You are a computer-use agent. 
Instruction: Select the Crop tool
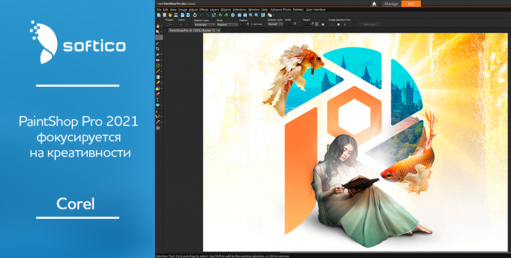point(158,48)
